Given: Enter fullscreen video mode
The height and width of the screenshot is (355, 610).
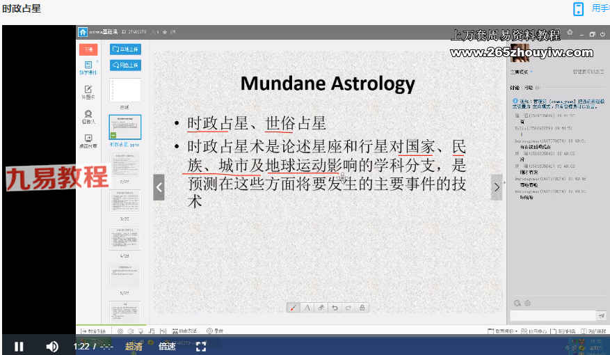Looking at the screenshot, I should [201, 347].
